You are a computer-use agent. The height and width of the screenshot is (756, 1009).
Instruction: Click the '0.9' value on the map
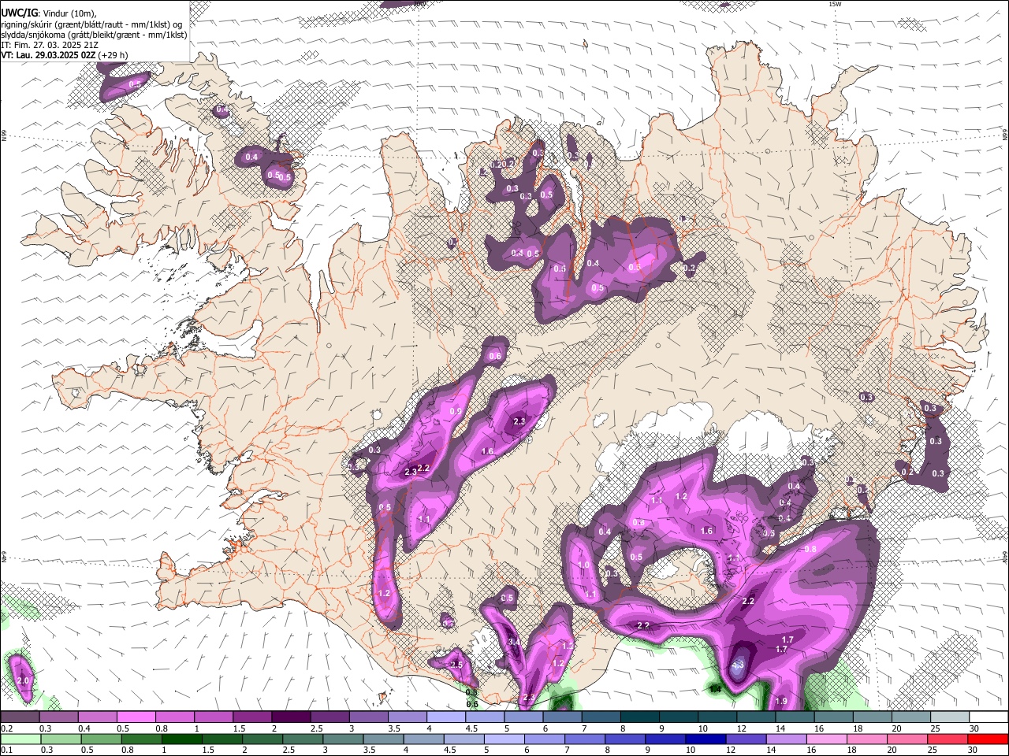click(455, 411)
